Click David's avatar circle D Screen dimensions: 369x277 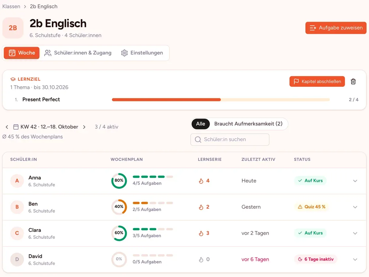click(x=17, y=259)
